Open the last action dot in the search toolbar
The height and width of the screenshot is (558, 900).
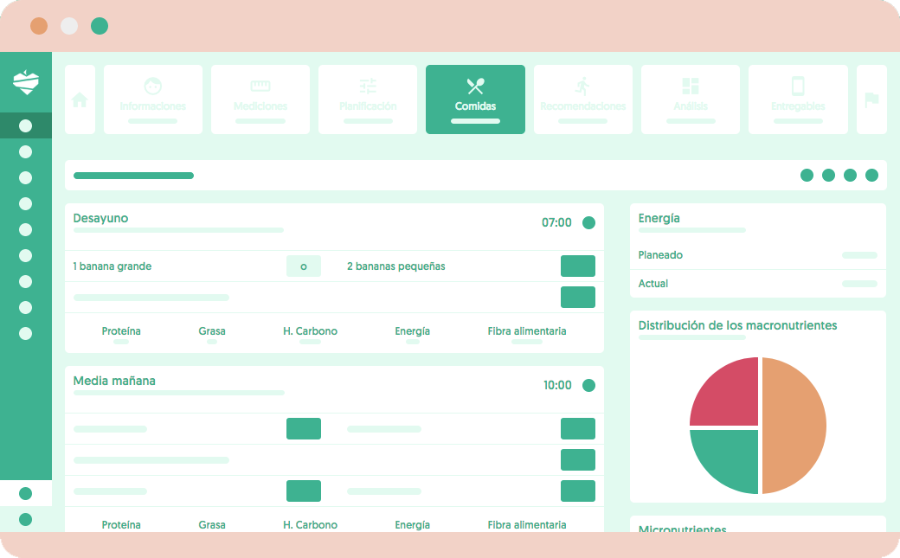click(x=871, y=174)
